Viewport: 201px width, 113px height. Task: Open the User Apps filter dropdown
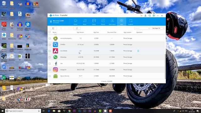tap(158, 28)
